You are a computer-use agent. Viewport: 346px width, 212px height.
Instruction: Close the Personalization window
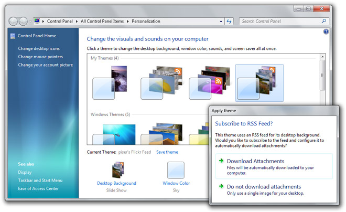point(321,9)
